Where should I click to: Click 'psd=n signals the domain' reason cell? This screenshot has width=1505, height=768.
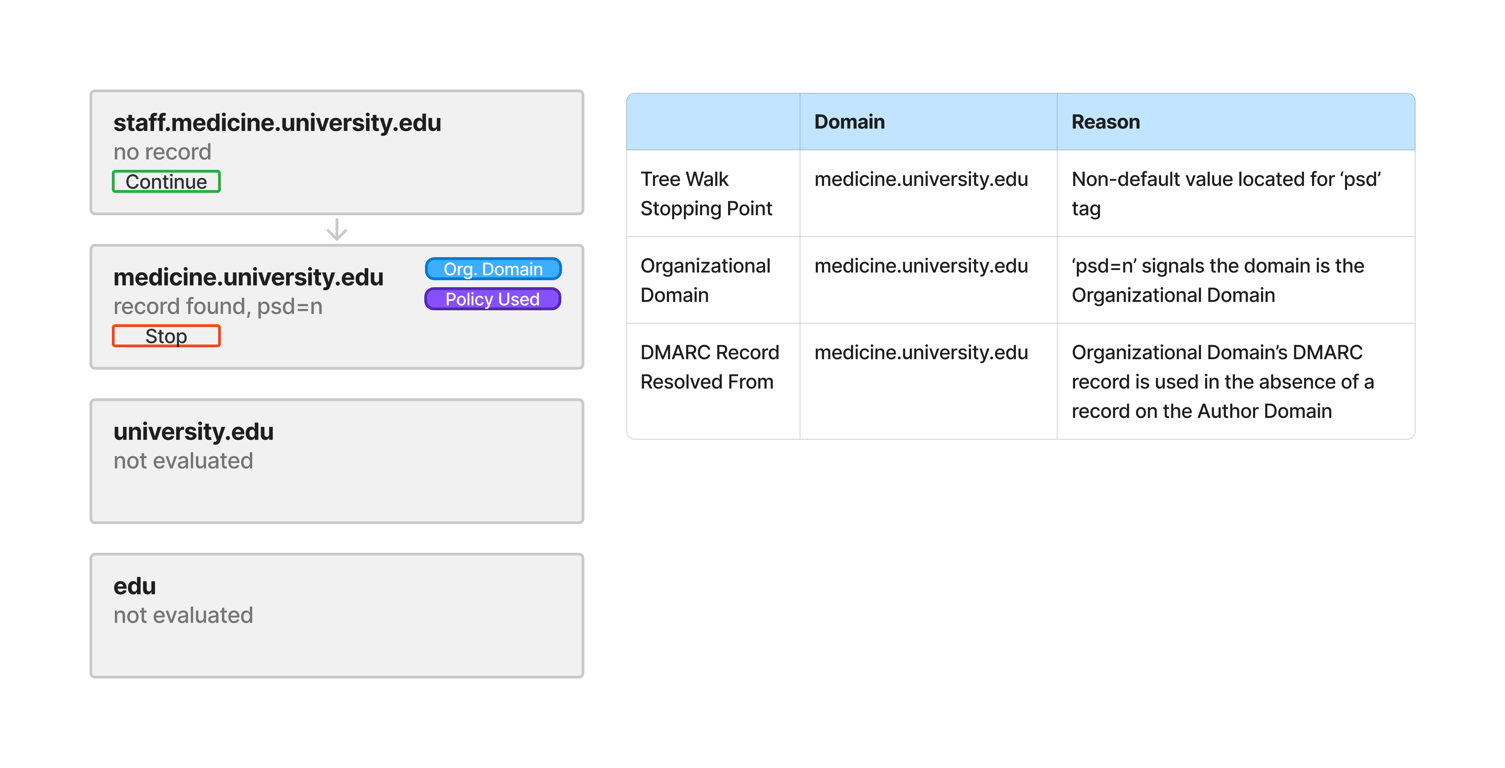1236,280
